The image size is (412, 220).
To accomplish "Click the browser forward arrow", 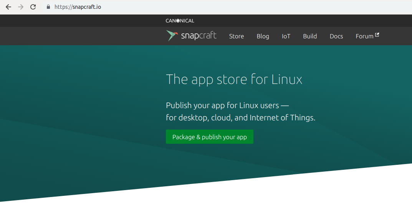I will (x=21, y=7).
